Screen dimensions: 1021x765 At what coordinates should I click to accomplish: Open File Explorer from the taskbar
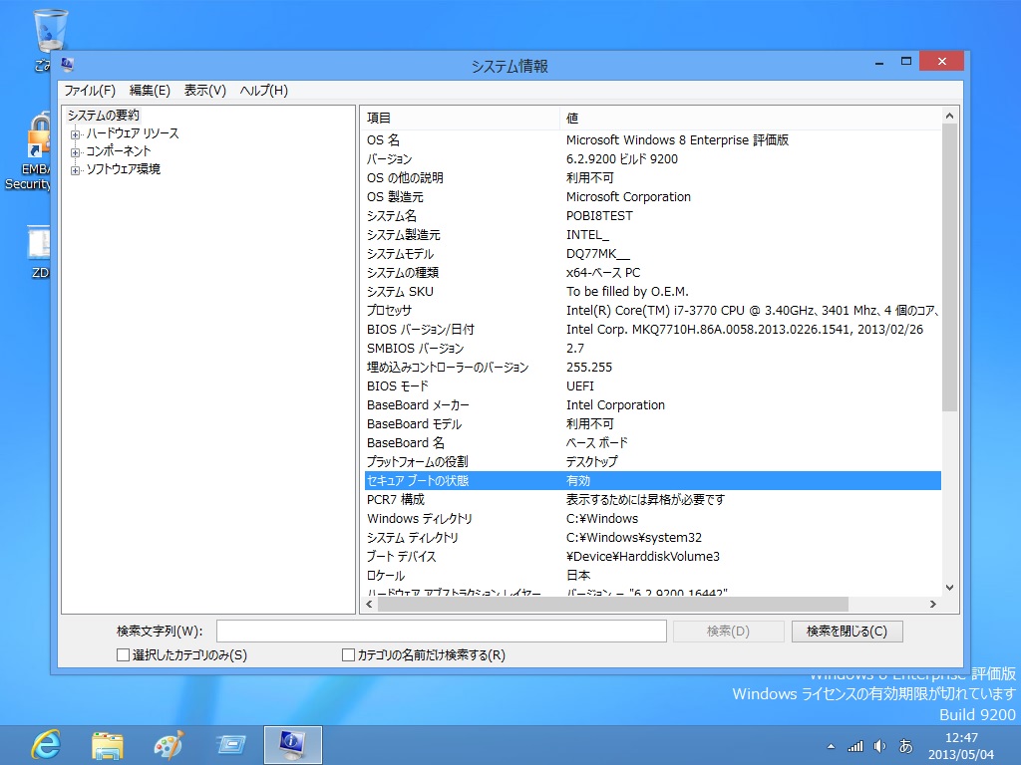(108, 744)
